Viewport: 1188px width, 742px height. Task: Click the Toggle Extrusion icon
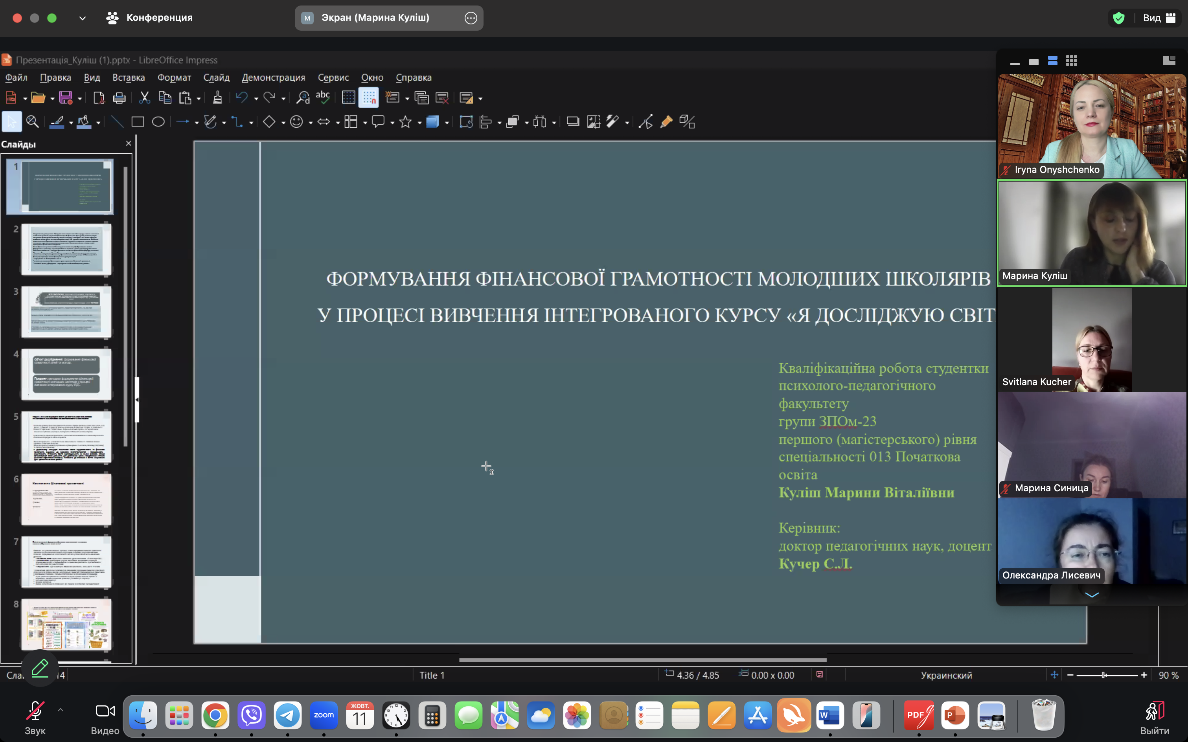pos(687,122)
